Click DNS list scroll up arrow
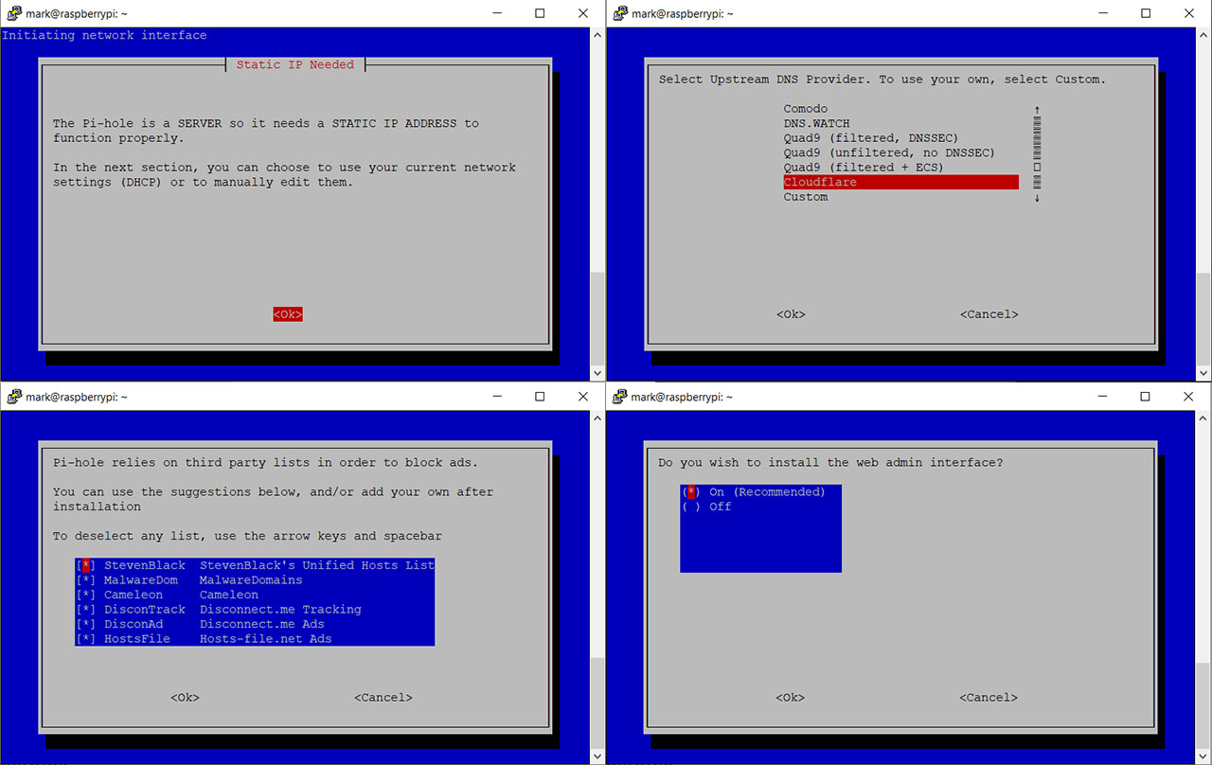This screenshot has height=765, width=1212. point(1038,110)
